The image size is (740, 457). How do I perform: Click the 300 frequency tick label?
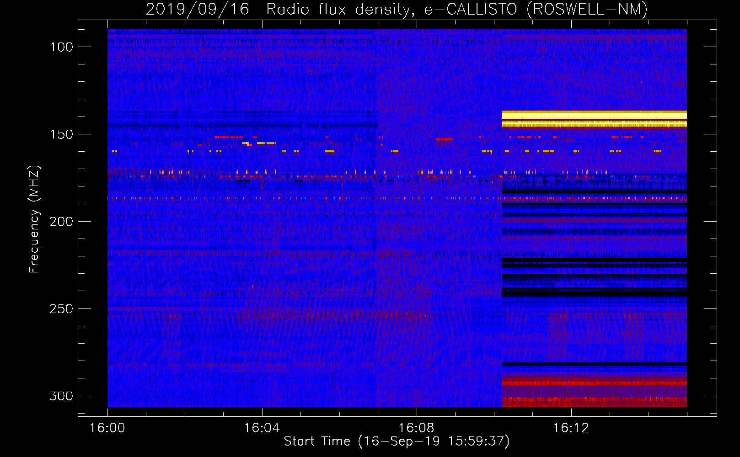pyautogui.click(x=61, y=396)
